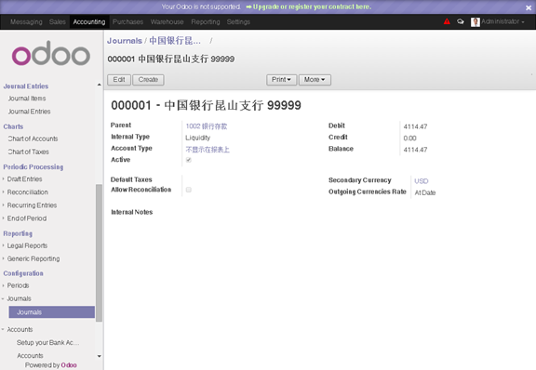The image size is (536, 370).
Task: Click the Odoo logo in sidebar
Action: (x=51, y=54)
